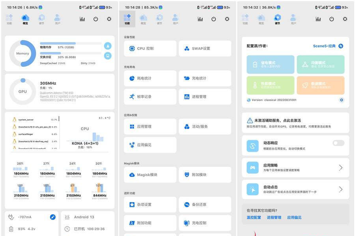The width and height of the screenshot is (355, 236).
Task: Follow the 应用偏见 link below 在寻找其它功能吗
Action: [x=294, y=217]
